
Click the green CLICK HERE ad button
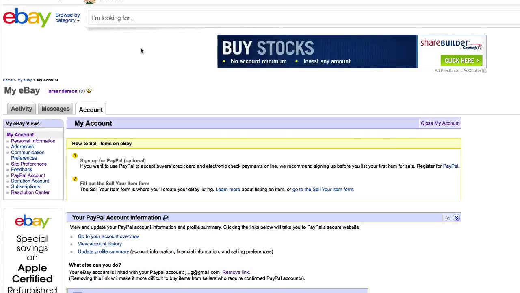tap(461, 61)
